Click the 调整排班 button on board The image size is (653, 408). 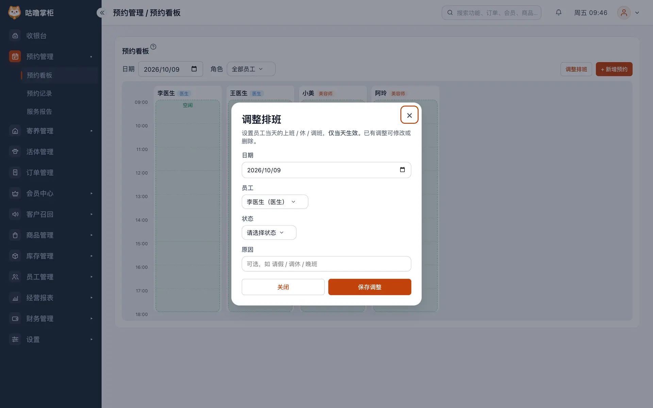click(x=576, y=69)
